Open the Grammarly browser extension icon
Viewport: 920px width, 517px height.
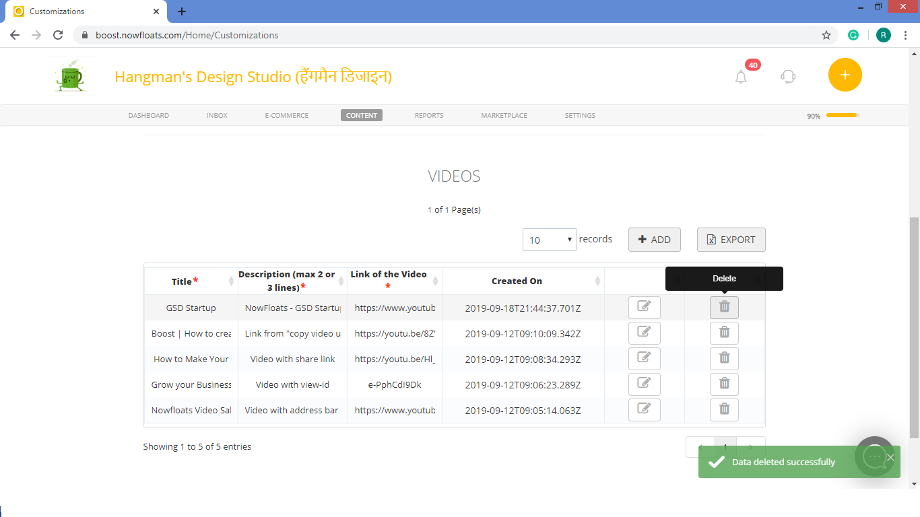click(x=853, y=34)
